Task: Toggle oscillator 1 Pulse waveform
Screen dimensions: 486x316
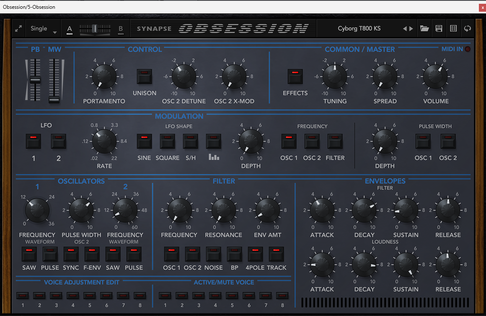Action: click(50, 254)
